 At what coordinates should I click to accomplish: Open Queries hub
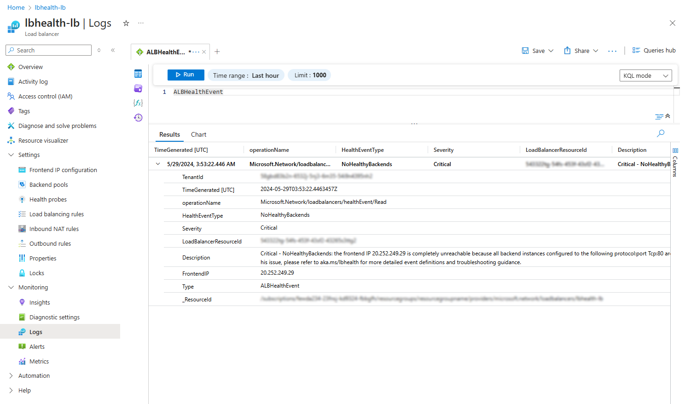pos(654,51)
